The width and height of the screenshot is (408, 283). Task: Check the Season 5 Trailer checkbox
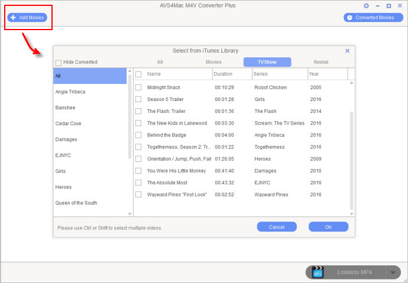coord(138,99)
